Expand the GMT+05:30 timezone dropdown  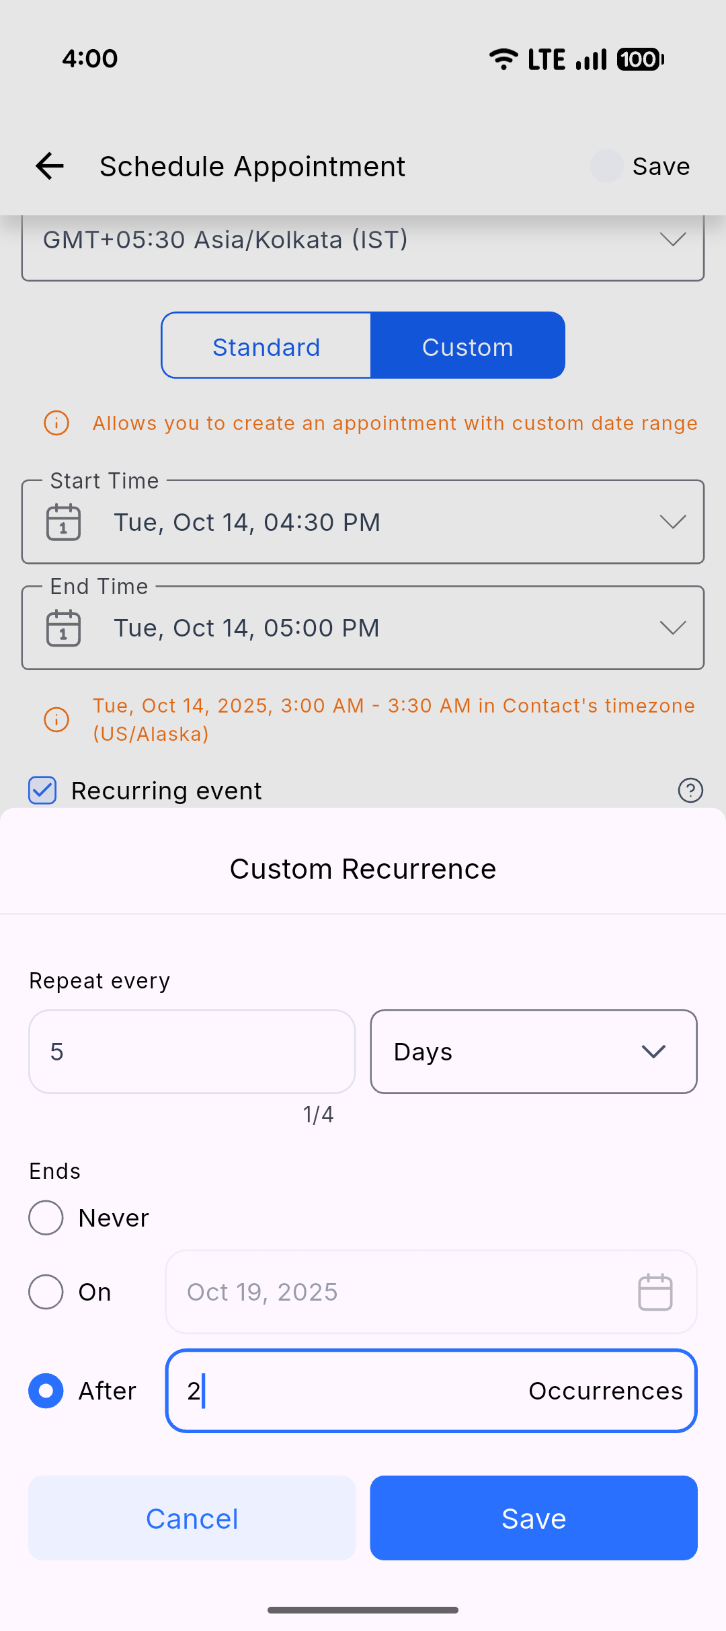coord(672,240)
